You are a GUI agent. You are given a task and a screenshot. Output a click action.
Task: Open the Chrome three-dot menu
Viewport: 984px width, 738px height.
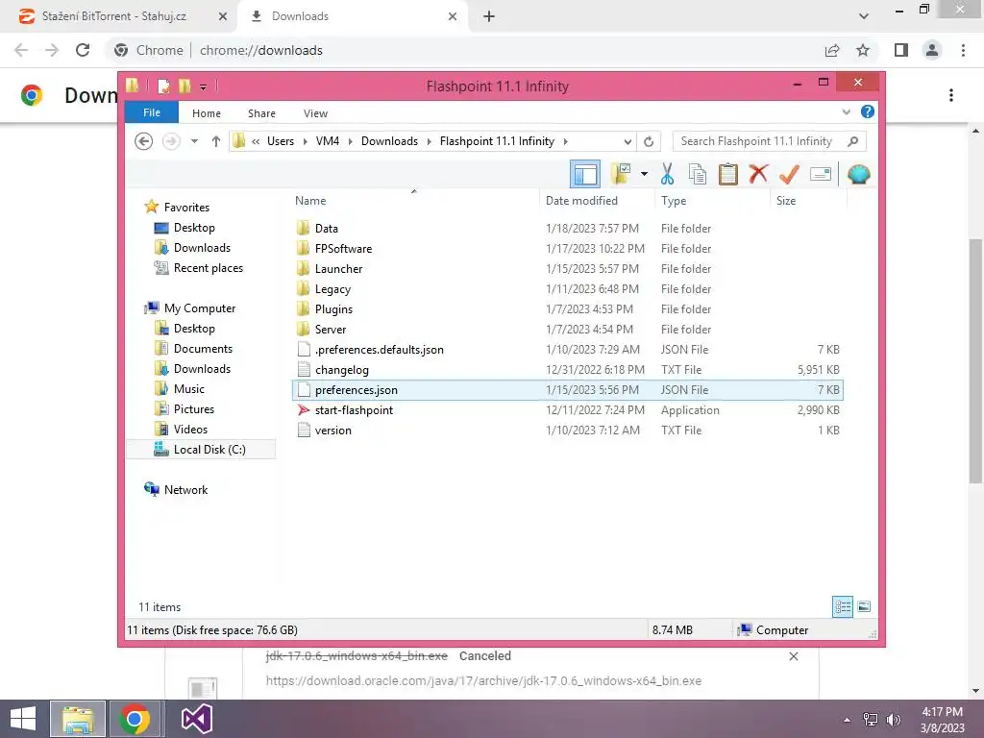tap(963, 50)
